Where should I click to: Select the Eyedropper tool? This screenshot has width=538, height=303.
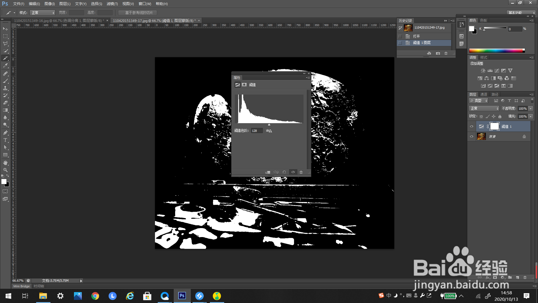click(x=5, y=66)
